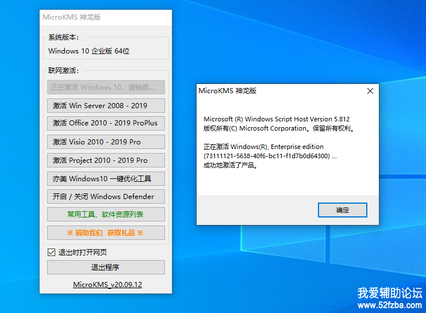Viewport: 426px width, 313px height.
Task: Click the 退出程序 button
Action: [106, 268]
